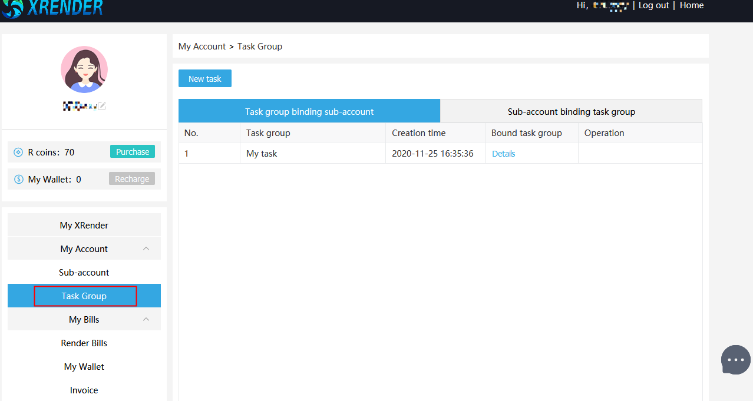Click the R coins diamond icon
Image resolution: width=753 pixels, height=401 pixels.
[x=18, y=153]
